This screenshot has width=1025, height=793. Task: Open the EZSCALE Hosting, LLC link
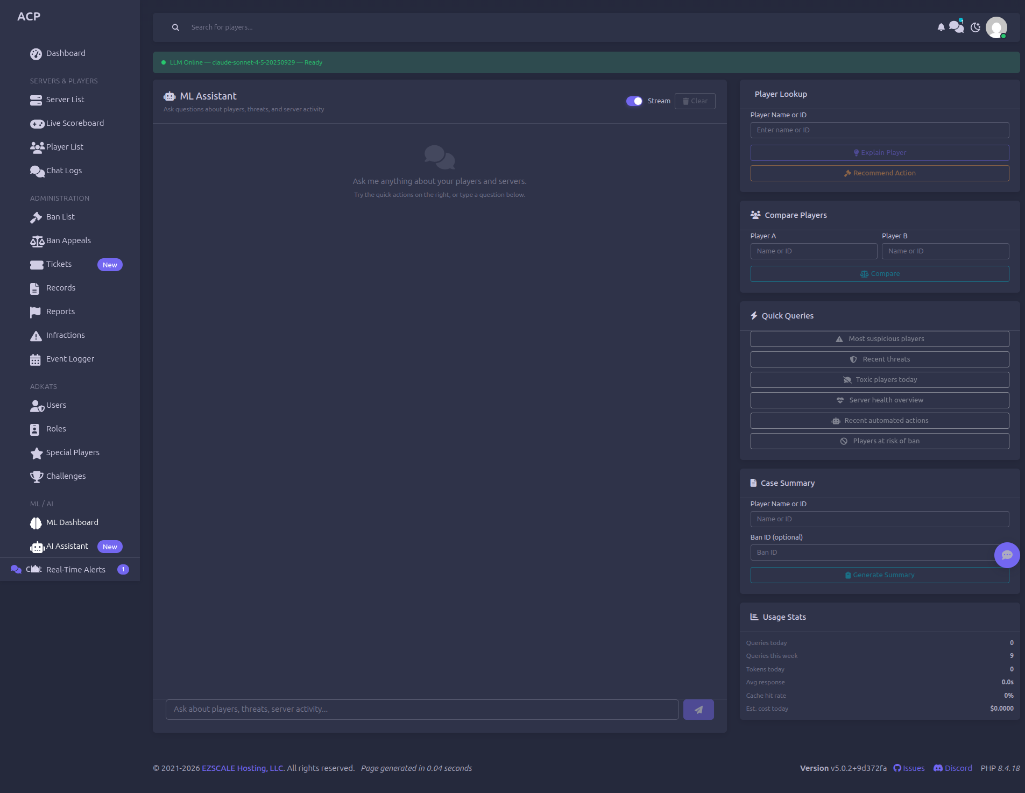point(243,768)
